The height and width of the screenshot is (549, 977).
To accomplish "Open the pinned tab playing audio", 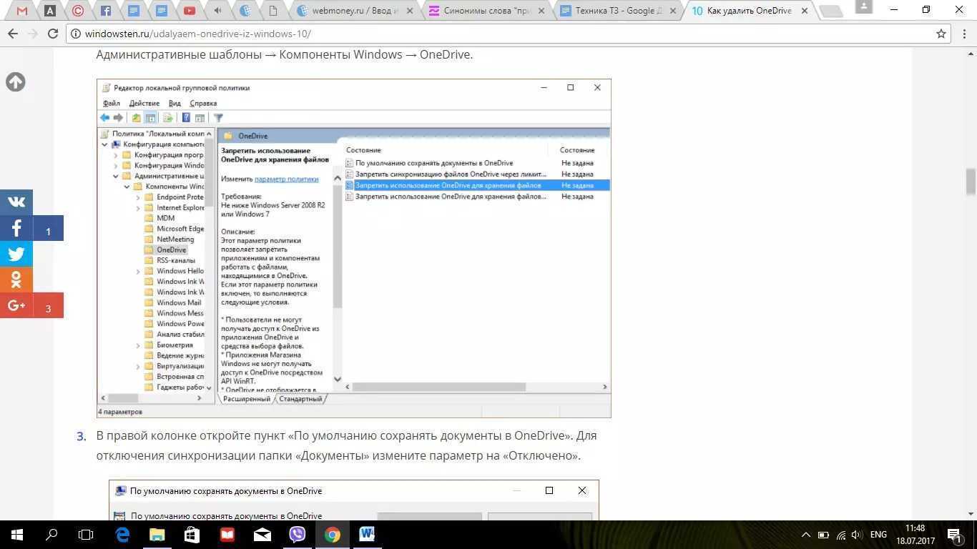I will [217, 11].
